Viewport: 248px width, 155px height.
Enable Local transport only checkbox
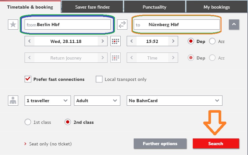[x=99, y=79]
